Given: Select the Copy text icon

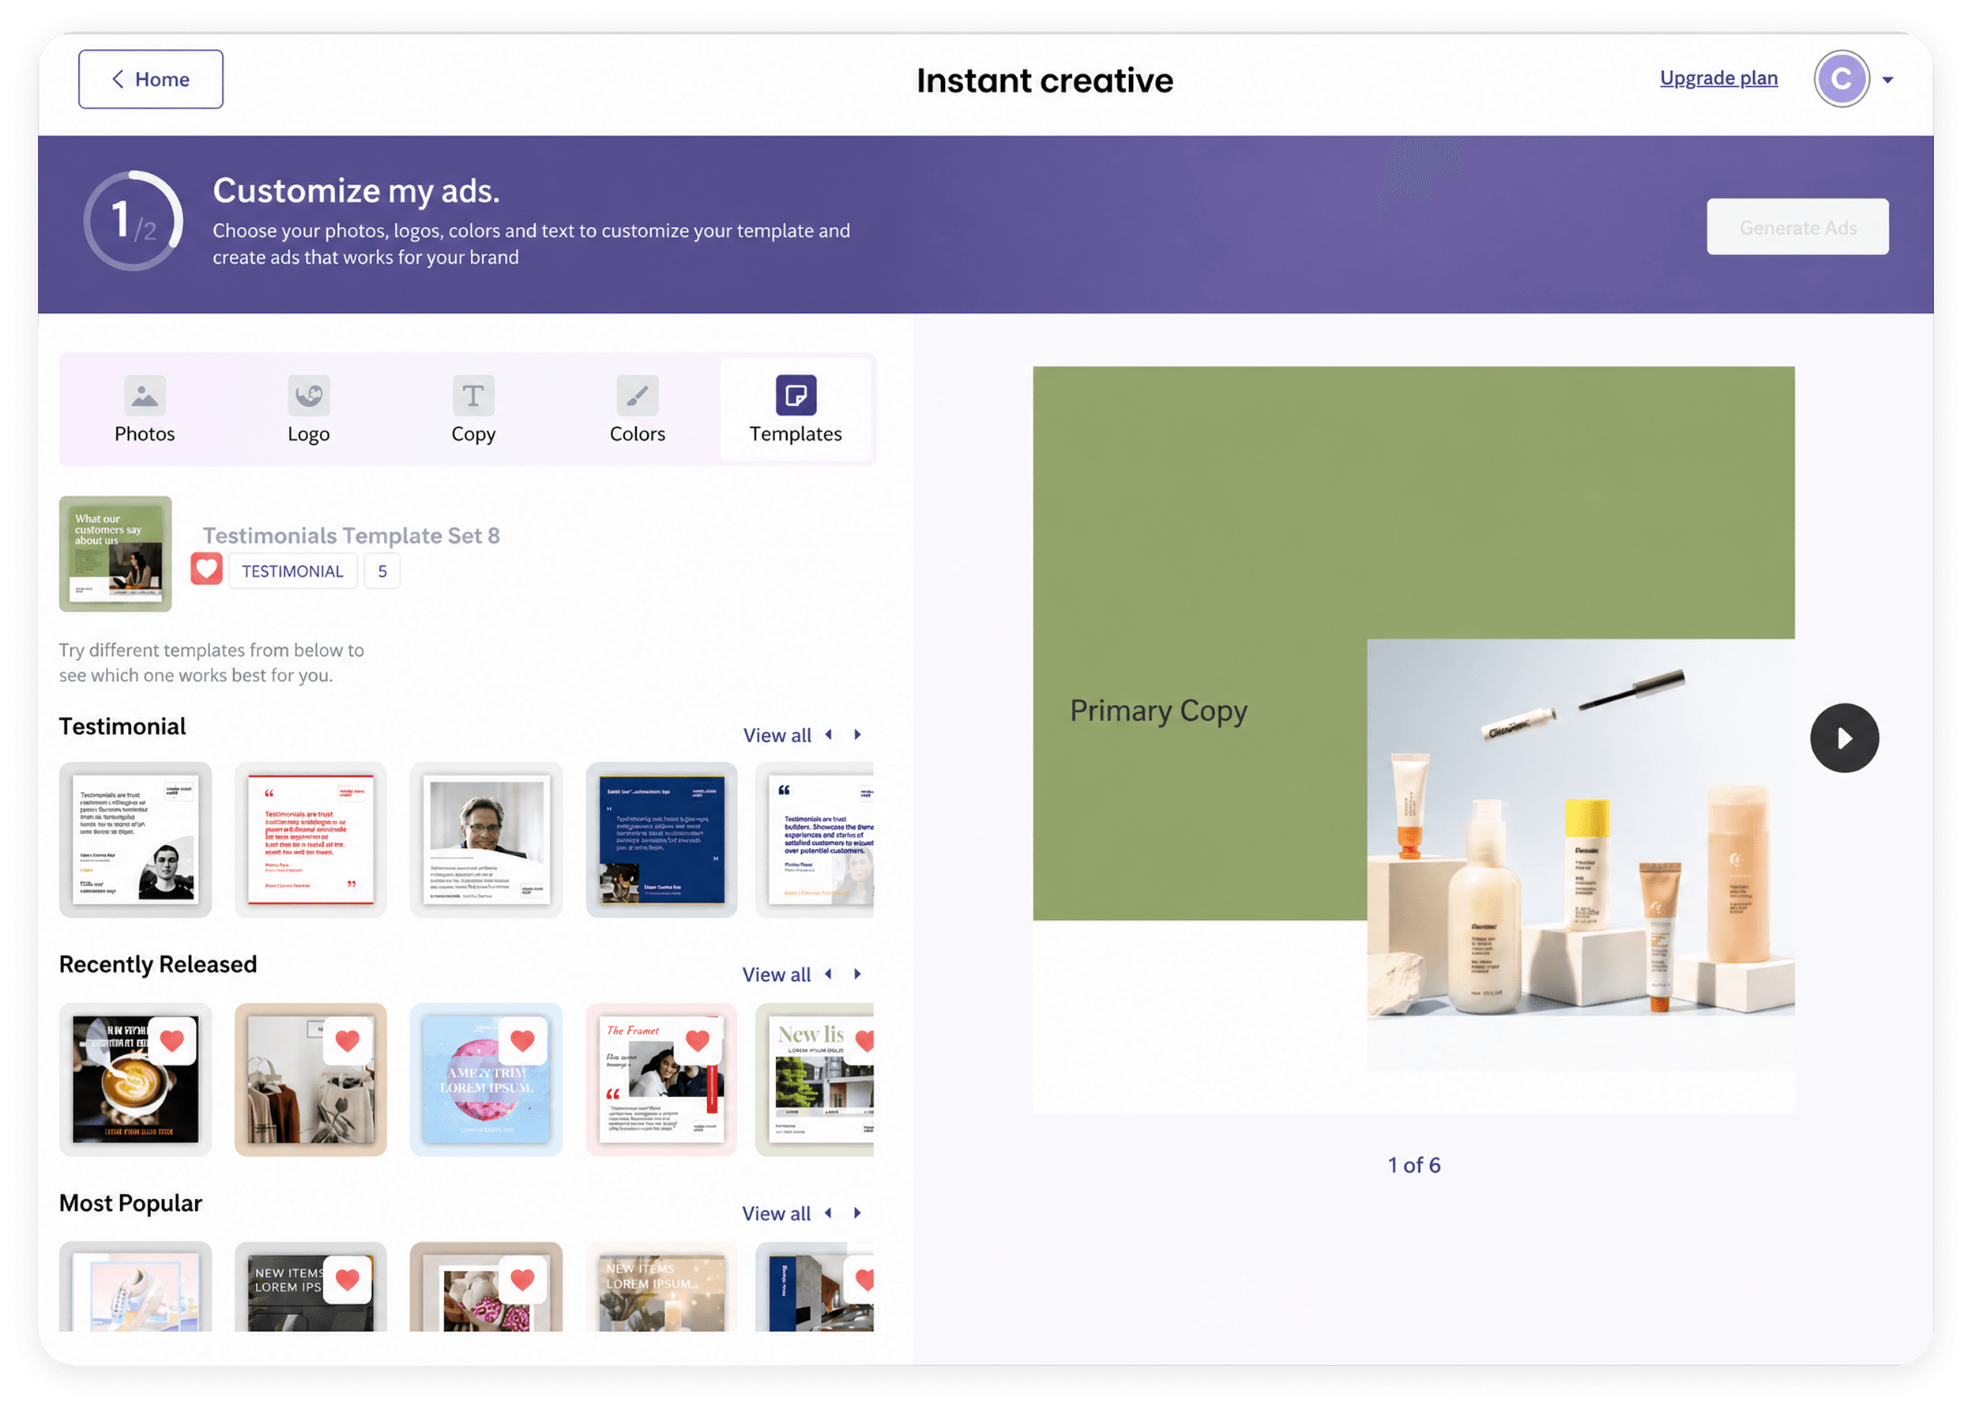Looking at the screenshot, I should [473, 395].
